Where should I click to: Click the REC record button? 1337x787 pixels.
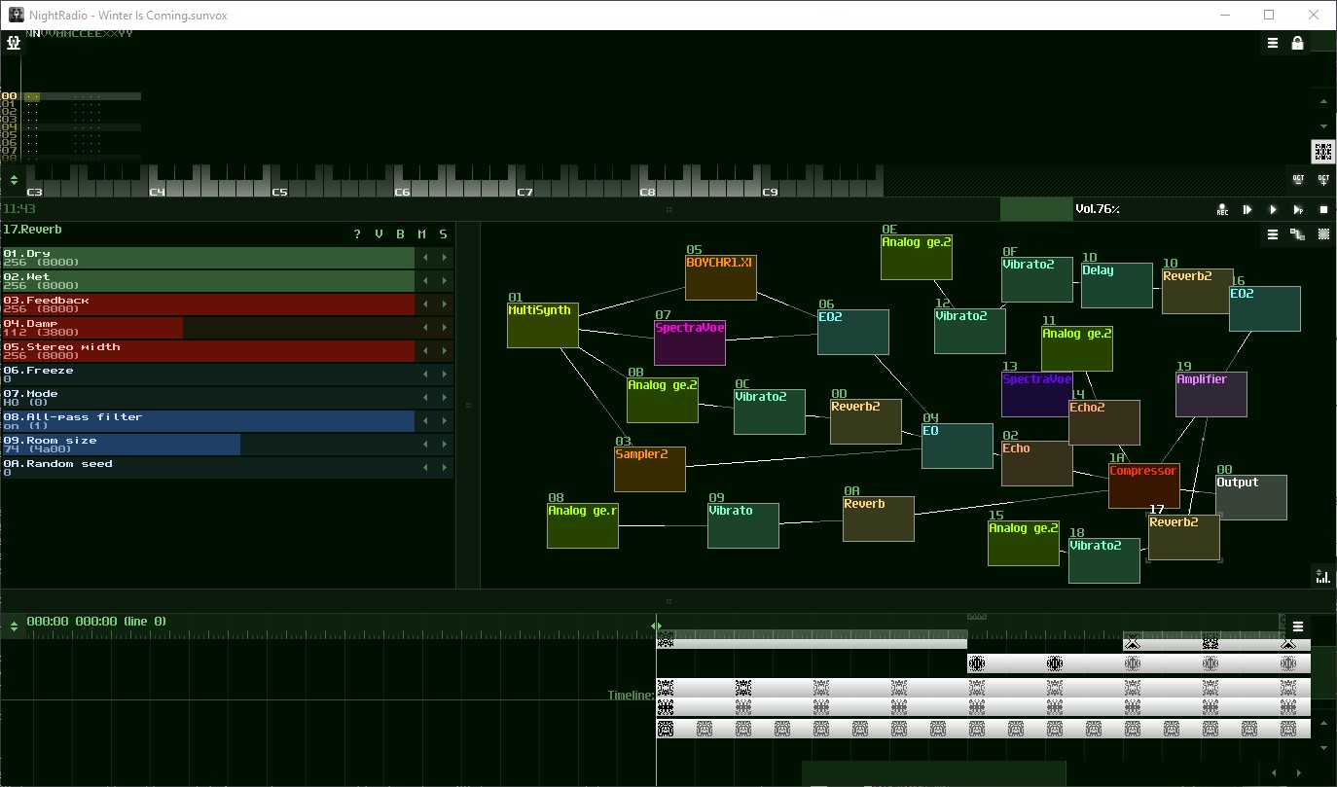[1222, 210]
